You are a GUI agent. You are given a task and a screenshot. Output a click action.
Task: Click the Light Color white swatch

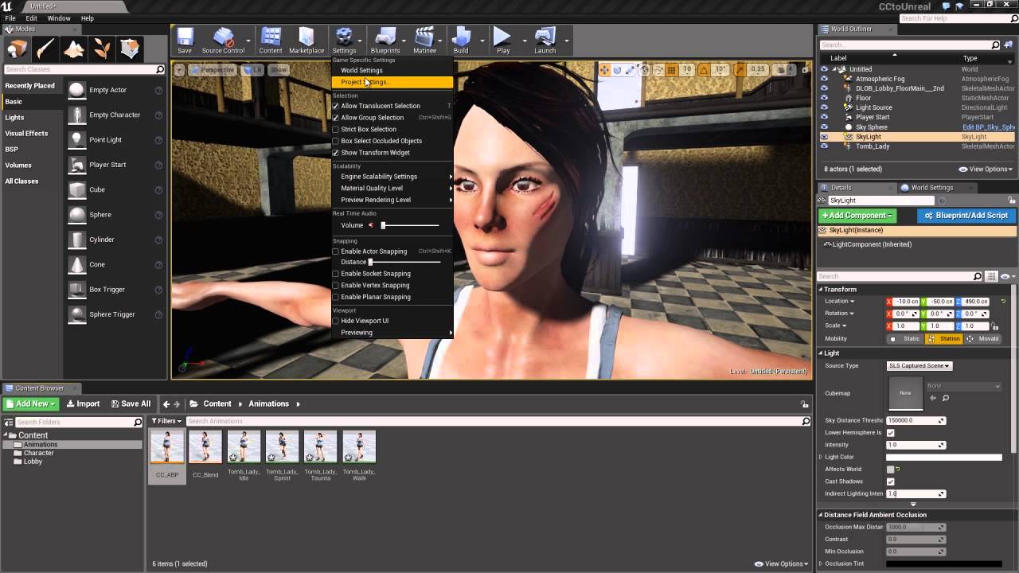click(943, 457)
